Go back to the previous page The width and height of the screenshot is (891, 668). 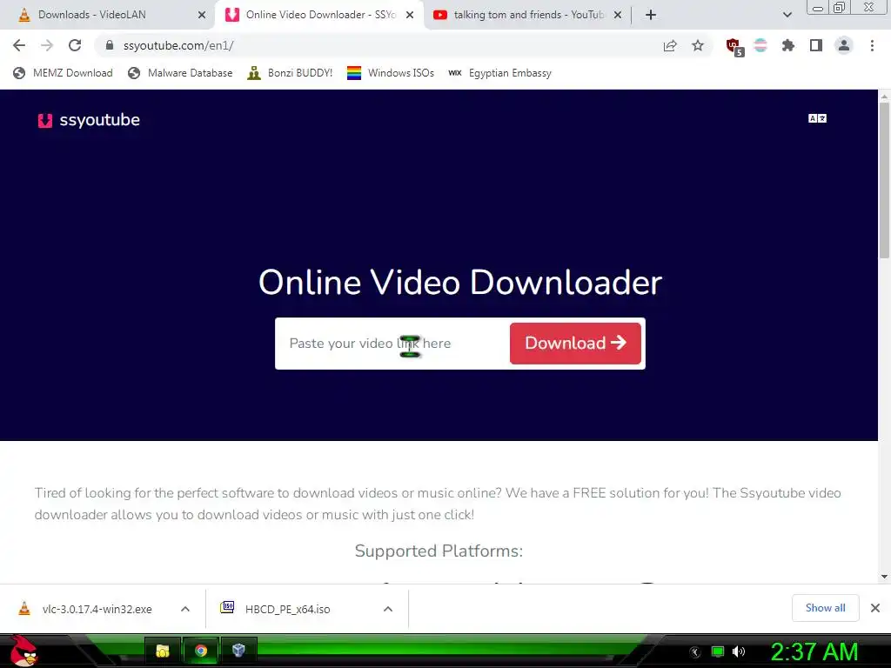point(19,45)
